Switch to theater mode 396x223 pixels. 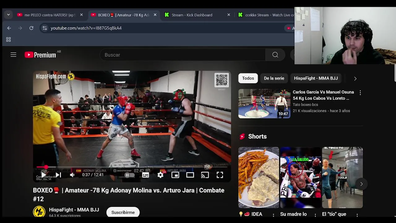tap(190, 175)
